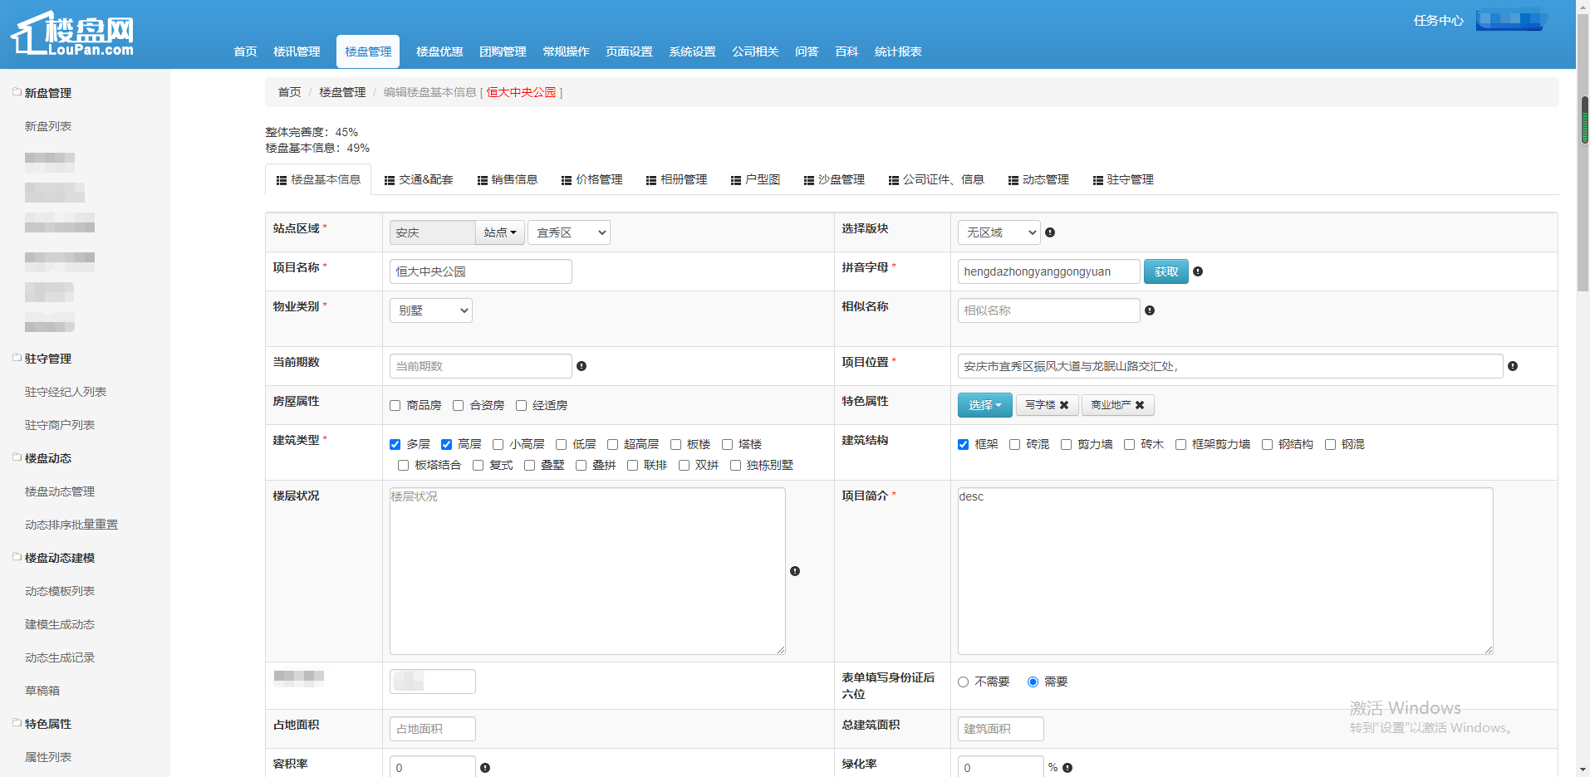Uncheck the 高层 building type
Viewport: 1590px width, 777px height.
(447, 445)
